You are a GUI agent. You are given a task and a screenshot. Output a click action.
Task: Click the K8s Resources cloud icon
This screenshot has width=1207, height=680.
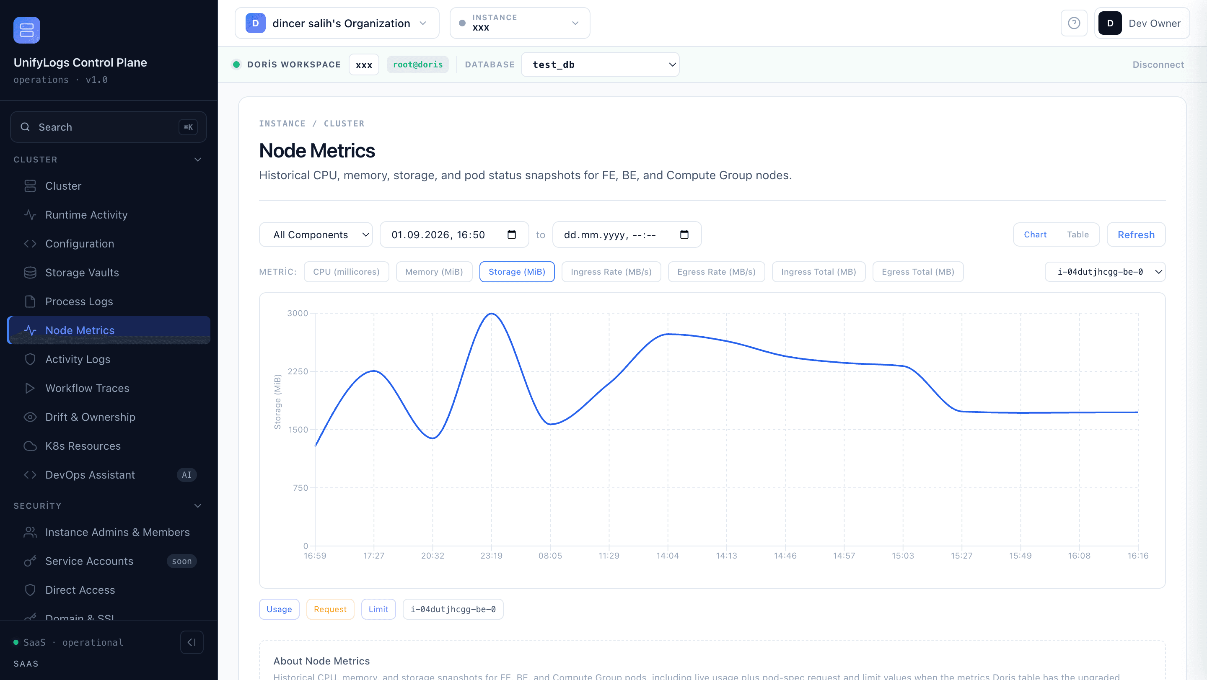(x=30, y=446)
